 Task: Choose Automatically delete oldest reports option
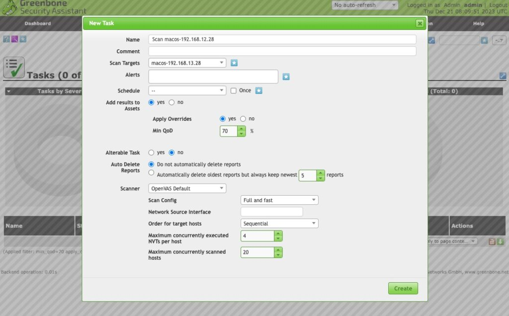[151, 173]
